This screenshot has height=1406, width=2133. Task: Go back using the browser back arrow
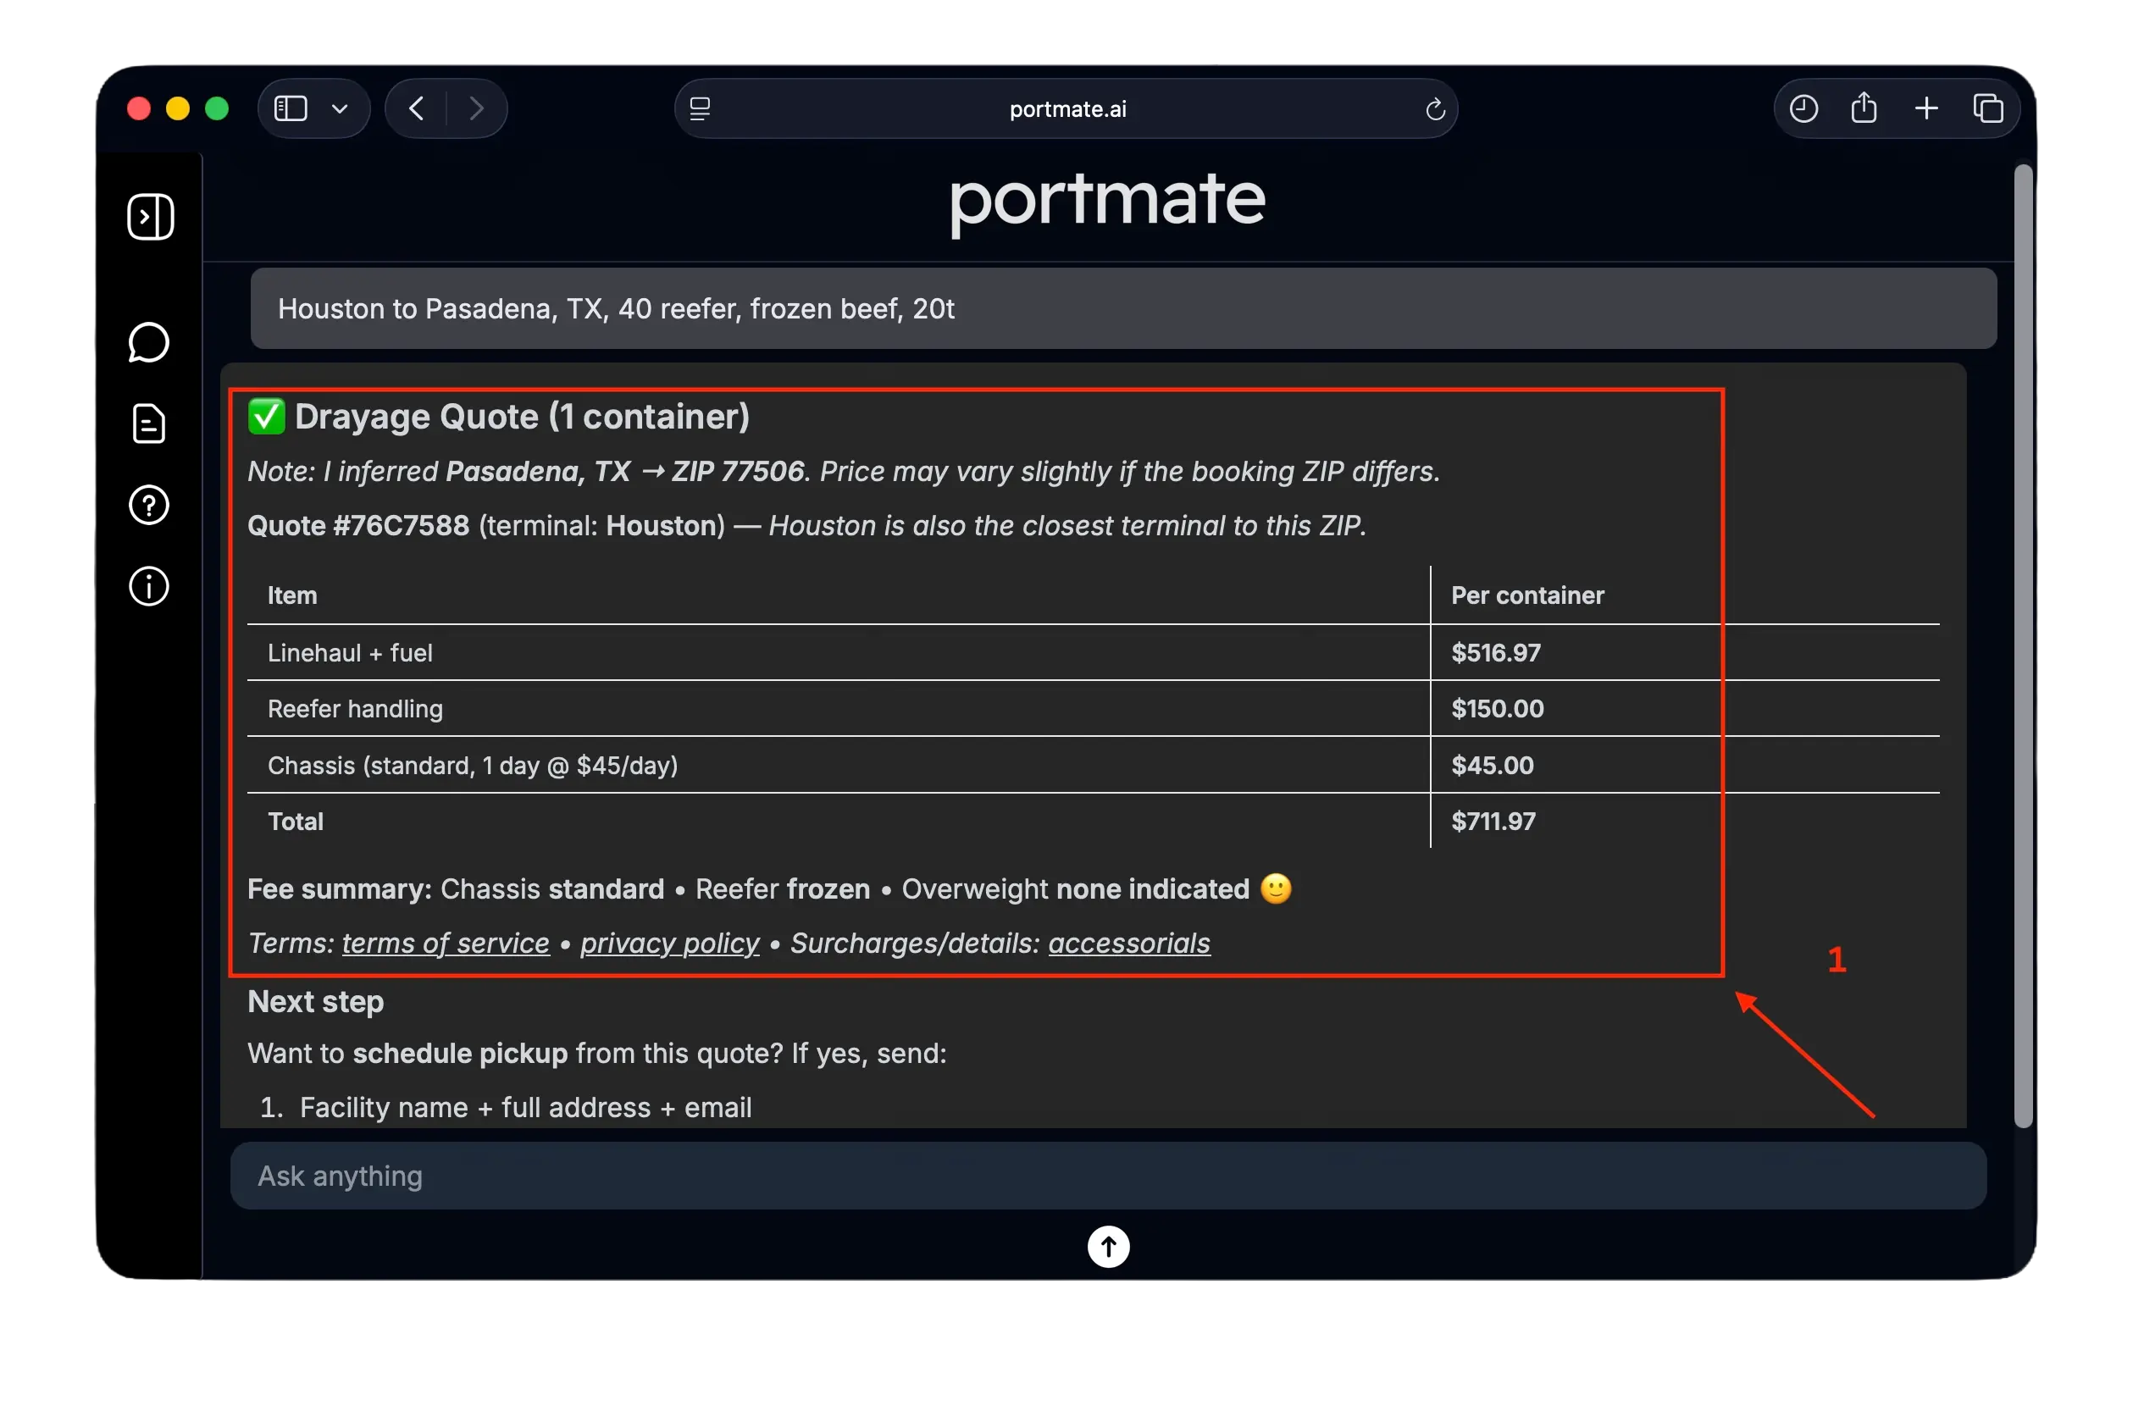[x=416, y=108]
